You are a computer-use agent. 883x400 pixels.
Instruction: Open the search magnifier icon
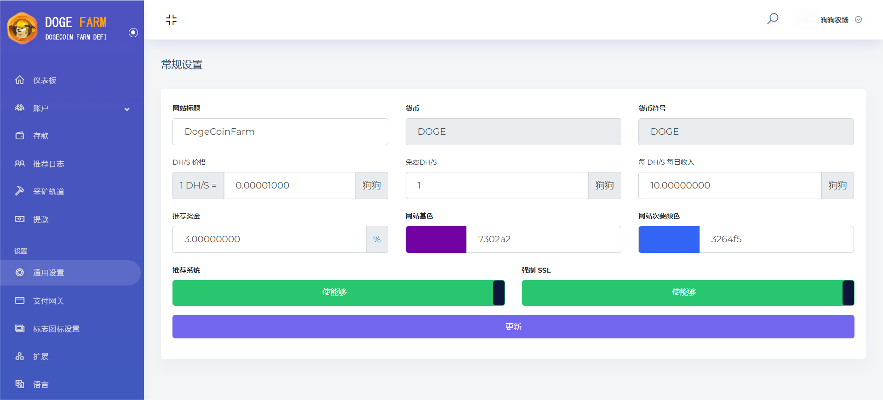(773, 19)
